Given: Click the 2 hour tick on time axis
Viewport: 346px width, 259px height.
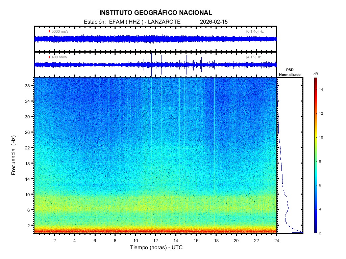Looking at the screenshot, I should [x=55, y=240].
